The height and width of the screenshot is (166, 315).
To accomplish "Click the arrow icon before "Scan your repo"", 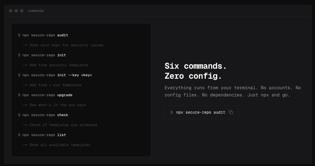I will (x=25, y=45).
